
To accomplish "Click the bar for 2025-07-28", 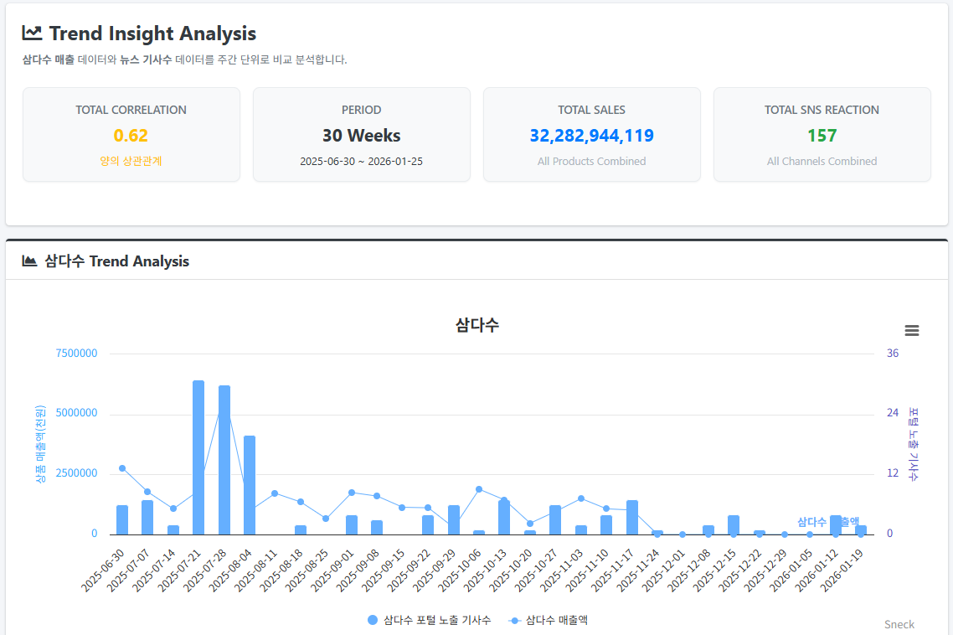I will [x=224, y=460].
